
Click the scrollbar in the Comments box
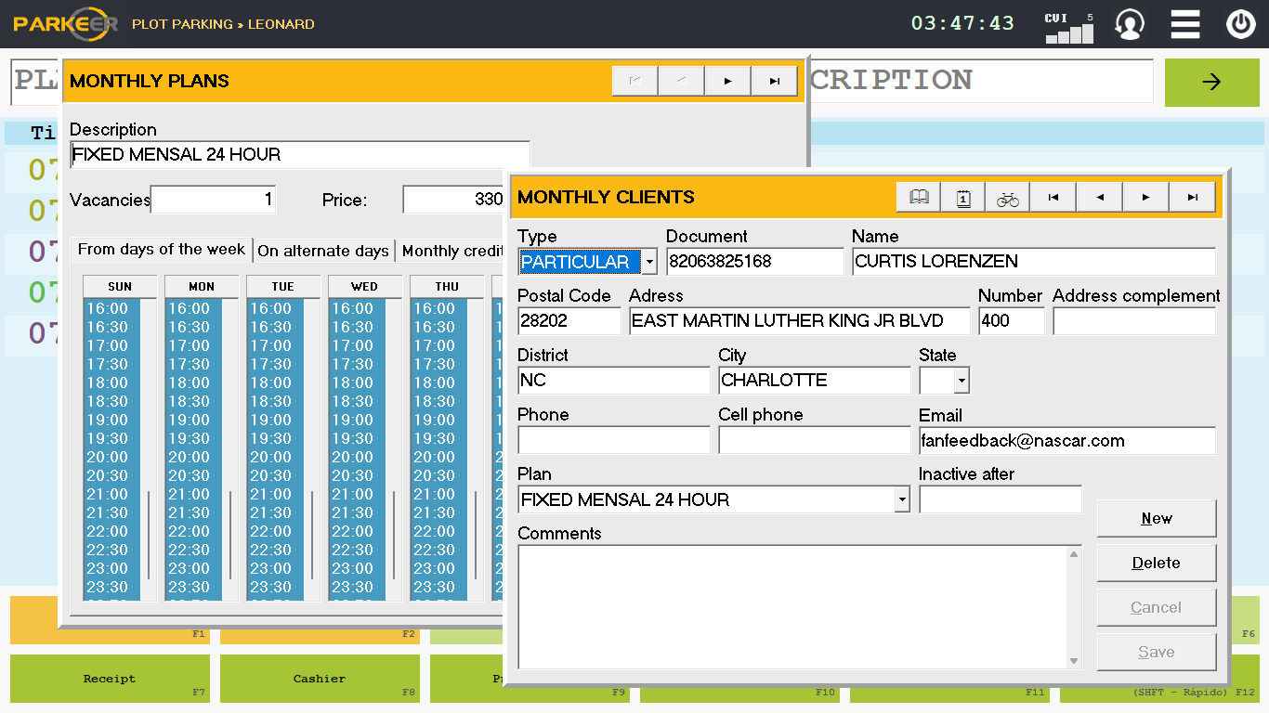1075,608
